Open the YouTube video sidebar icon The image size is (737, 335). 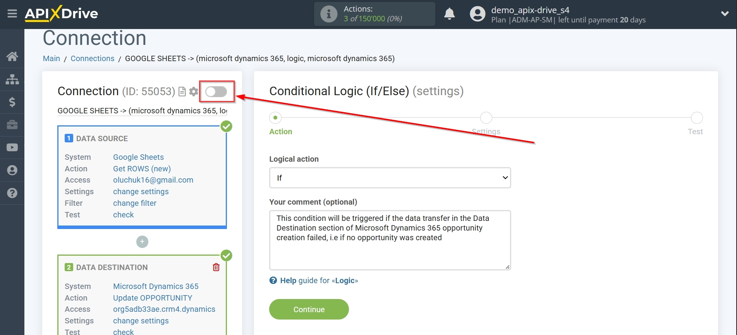(x=12, y=147)
